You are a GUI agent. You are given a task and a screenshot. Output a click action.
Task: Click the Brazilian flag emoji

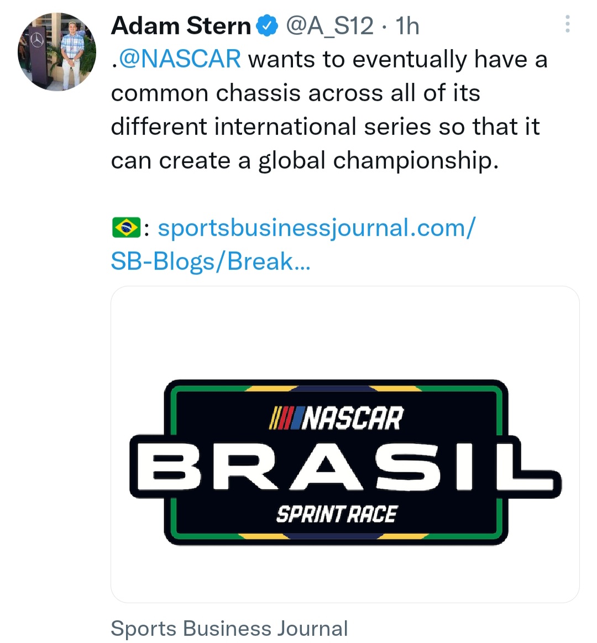(126, 228)
